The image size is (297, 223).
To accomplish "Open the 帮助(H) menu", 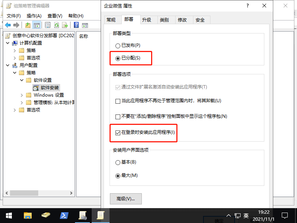I will [x=76, y=16].
